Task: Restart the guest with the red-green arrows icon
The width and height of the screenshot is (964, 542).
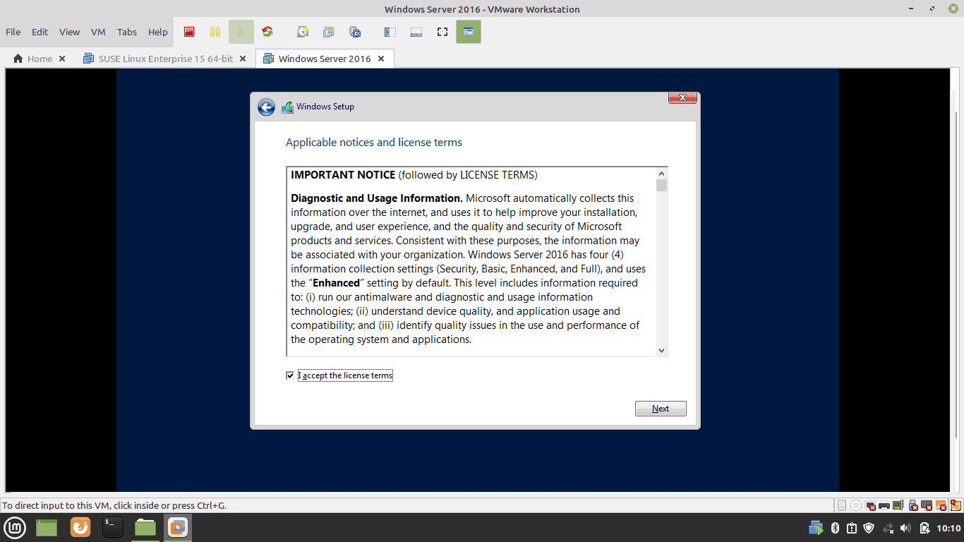Action: point(267,32)
